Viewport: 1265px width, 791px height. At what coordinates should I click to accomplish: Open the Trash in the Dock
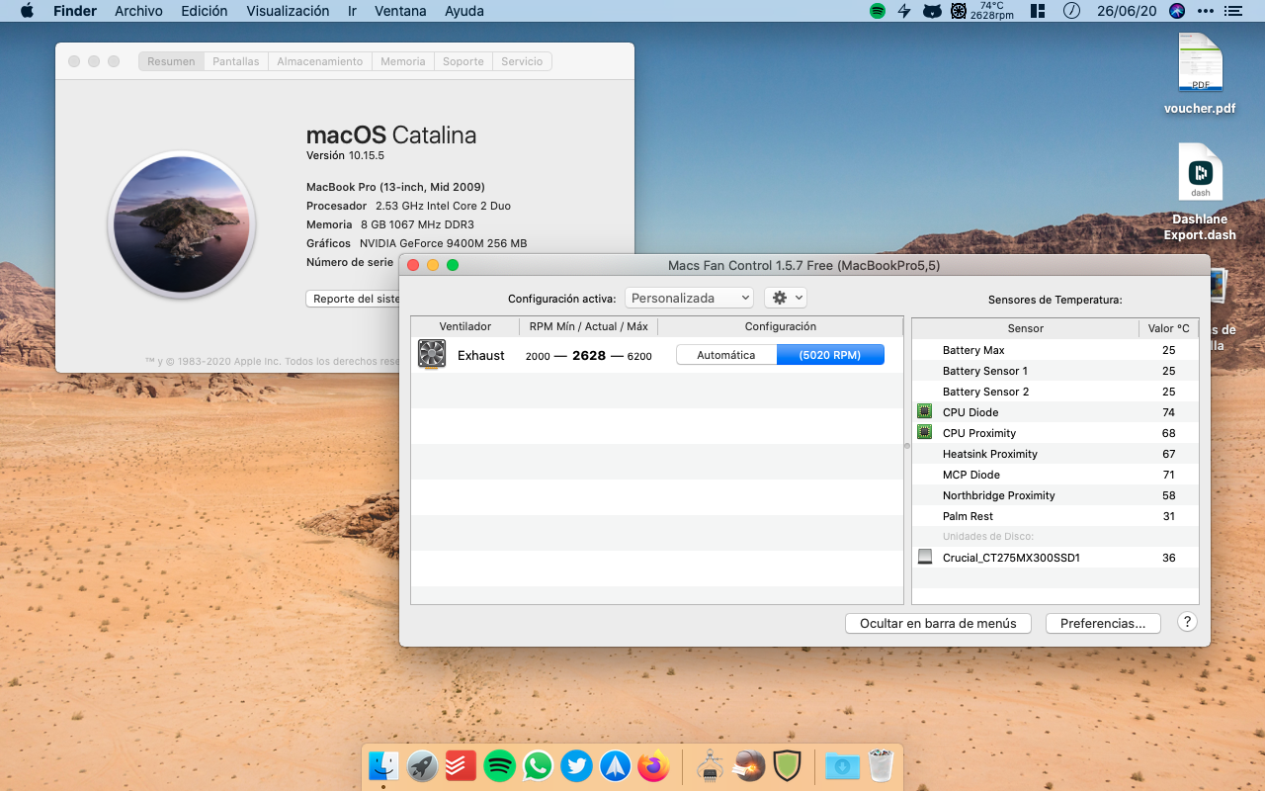(x=881, y=765)
